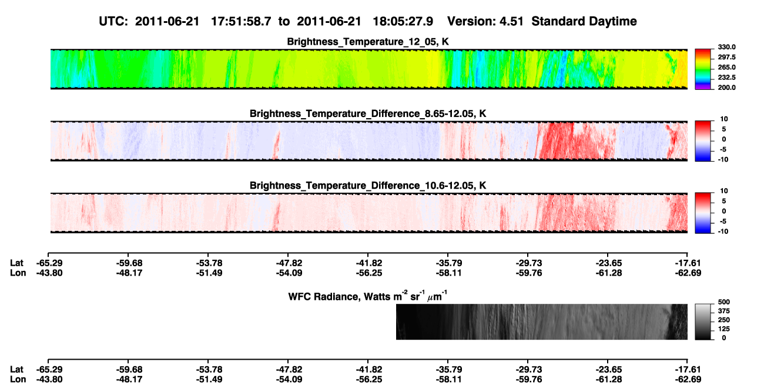Click the Brightness_Temperature_12_05 image strip

click(x=368, y=69)
